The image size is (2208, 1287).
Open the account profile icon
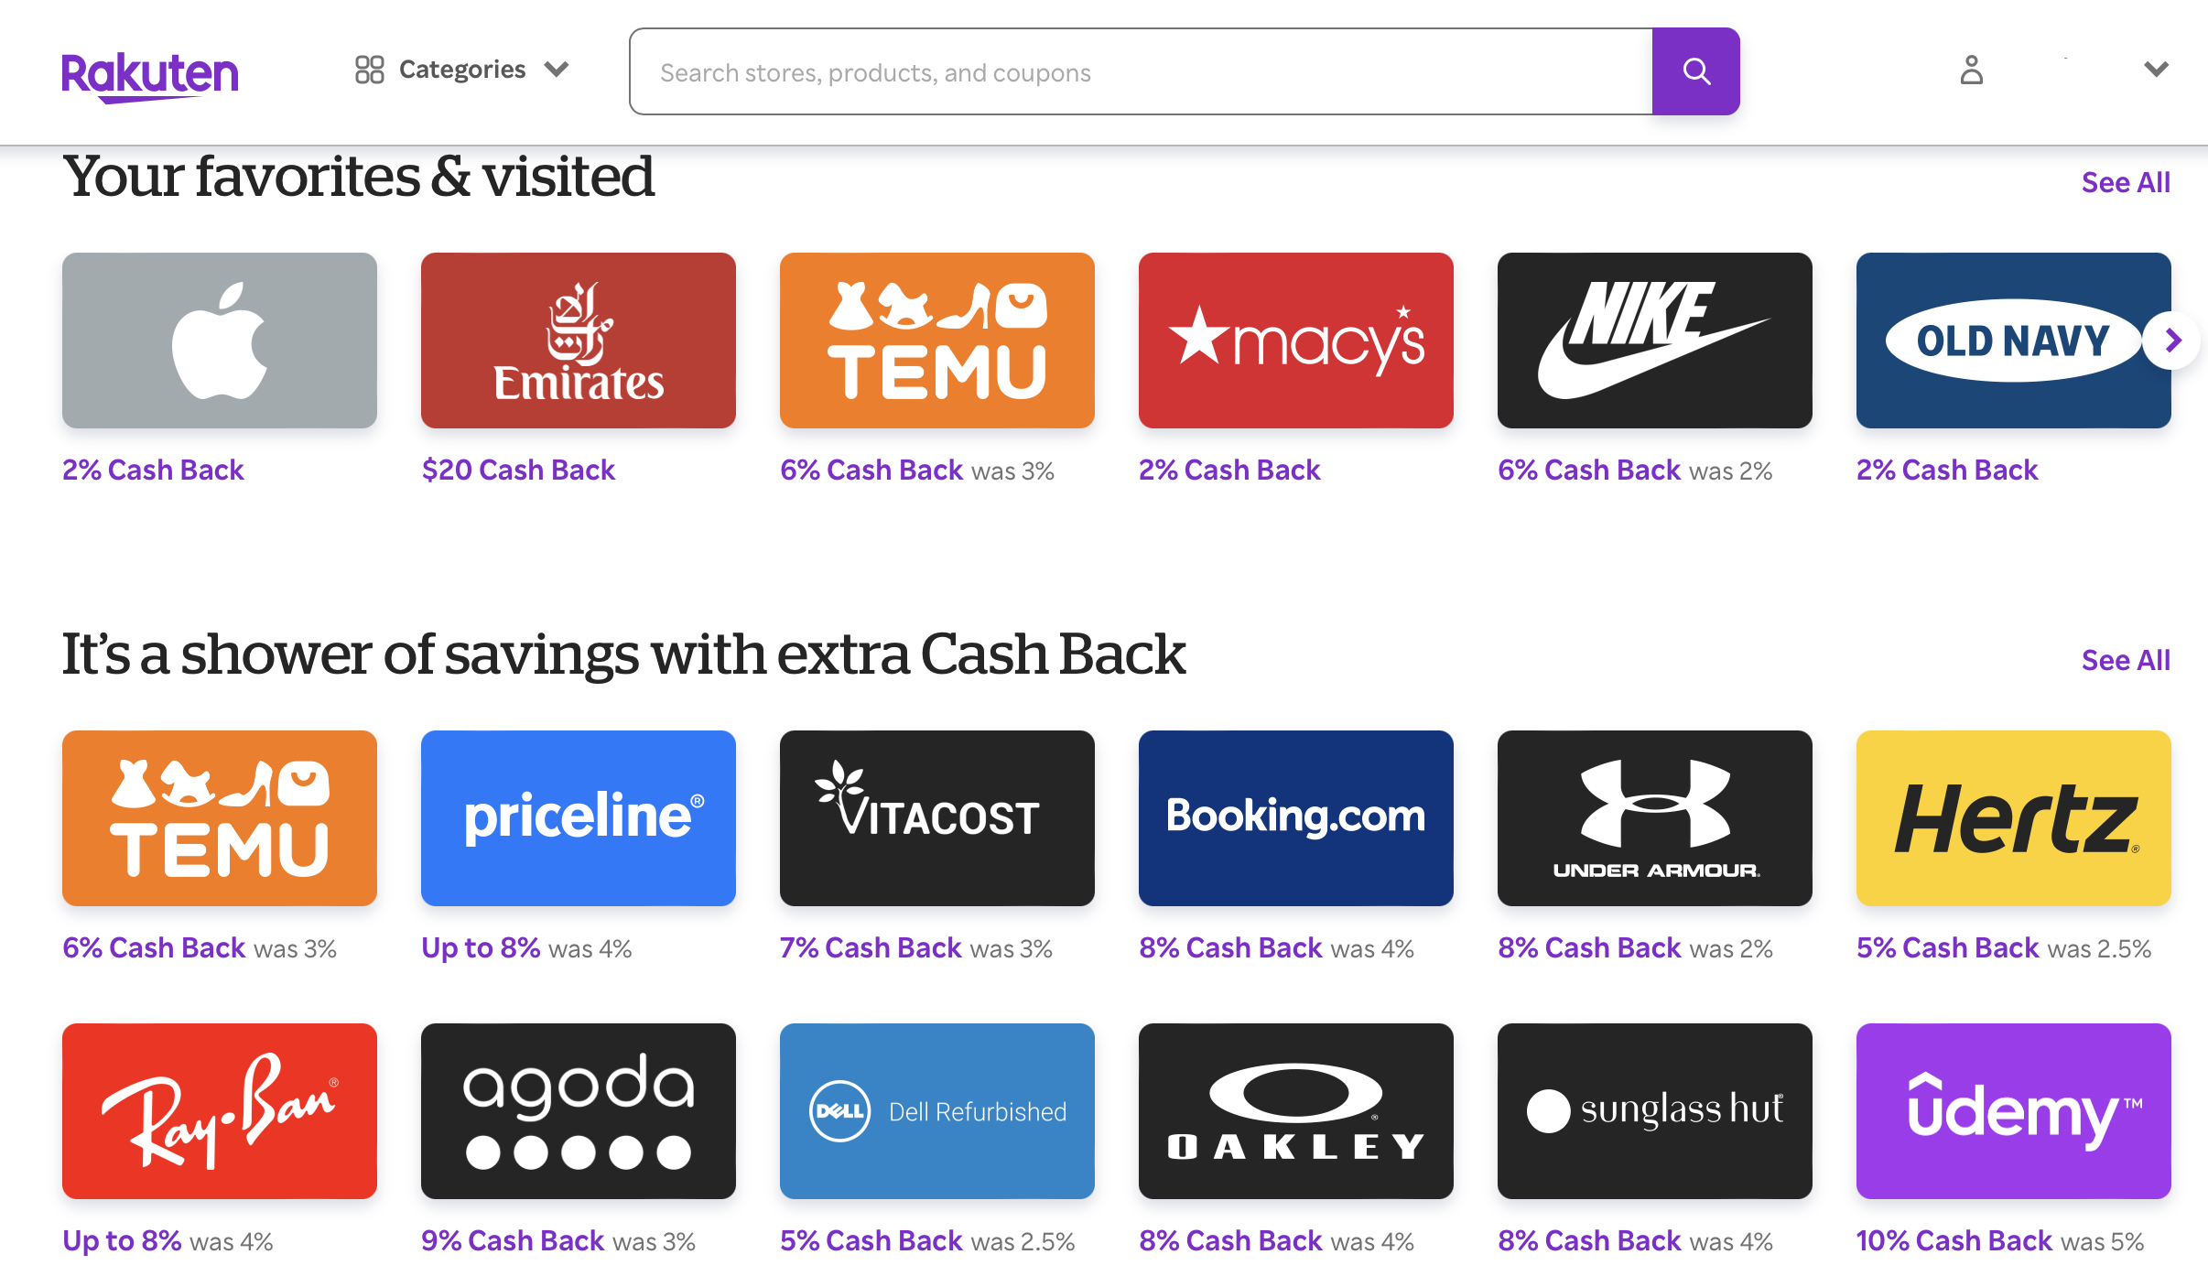[x=1971, y=70]
